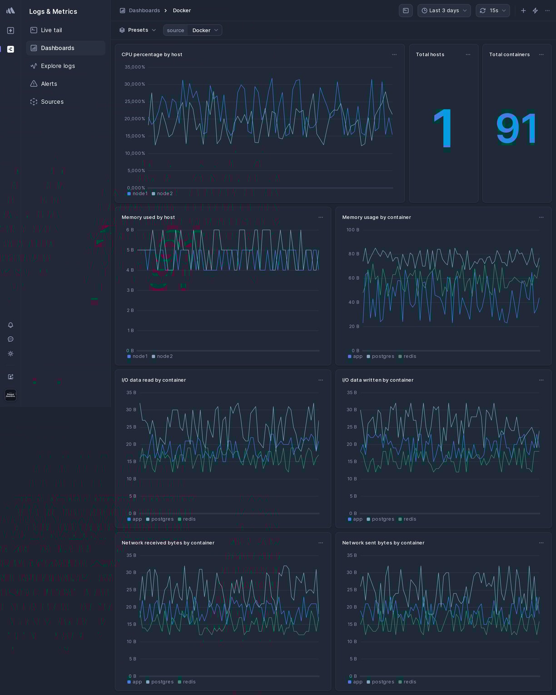Click the fullscreen presentation icon in the header
The image size is (556, 695).
(406, 10)
